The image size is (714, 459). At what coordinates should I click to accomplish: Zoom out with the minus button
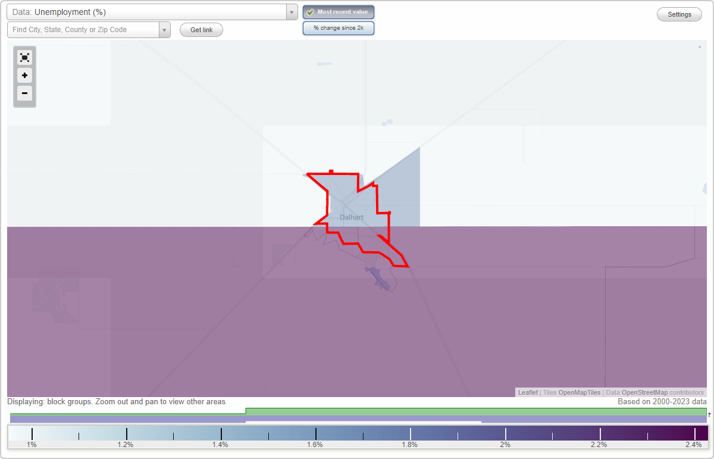(x=24, y=93)
